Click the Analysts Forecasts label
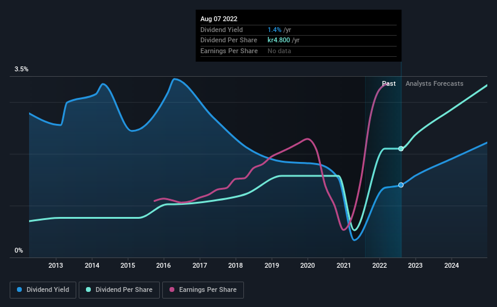Viewport: 497px width, 307px height. pyautogui.click(x=434, y=83)
